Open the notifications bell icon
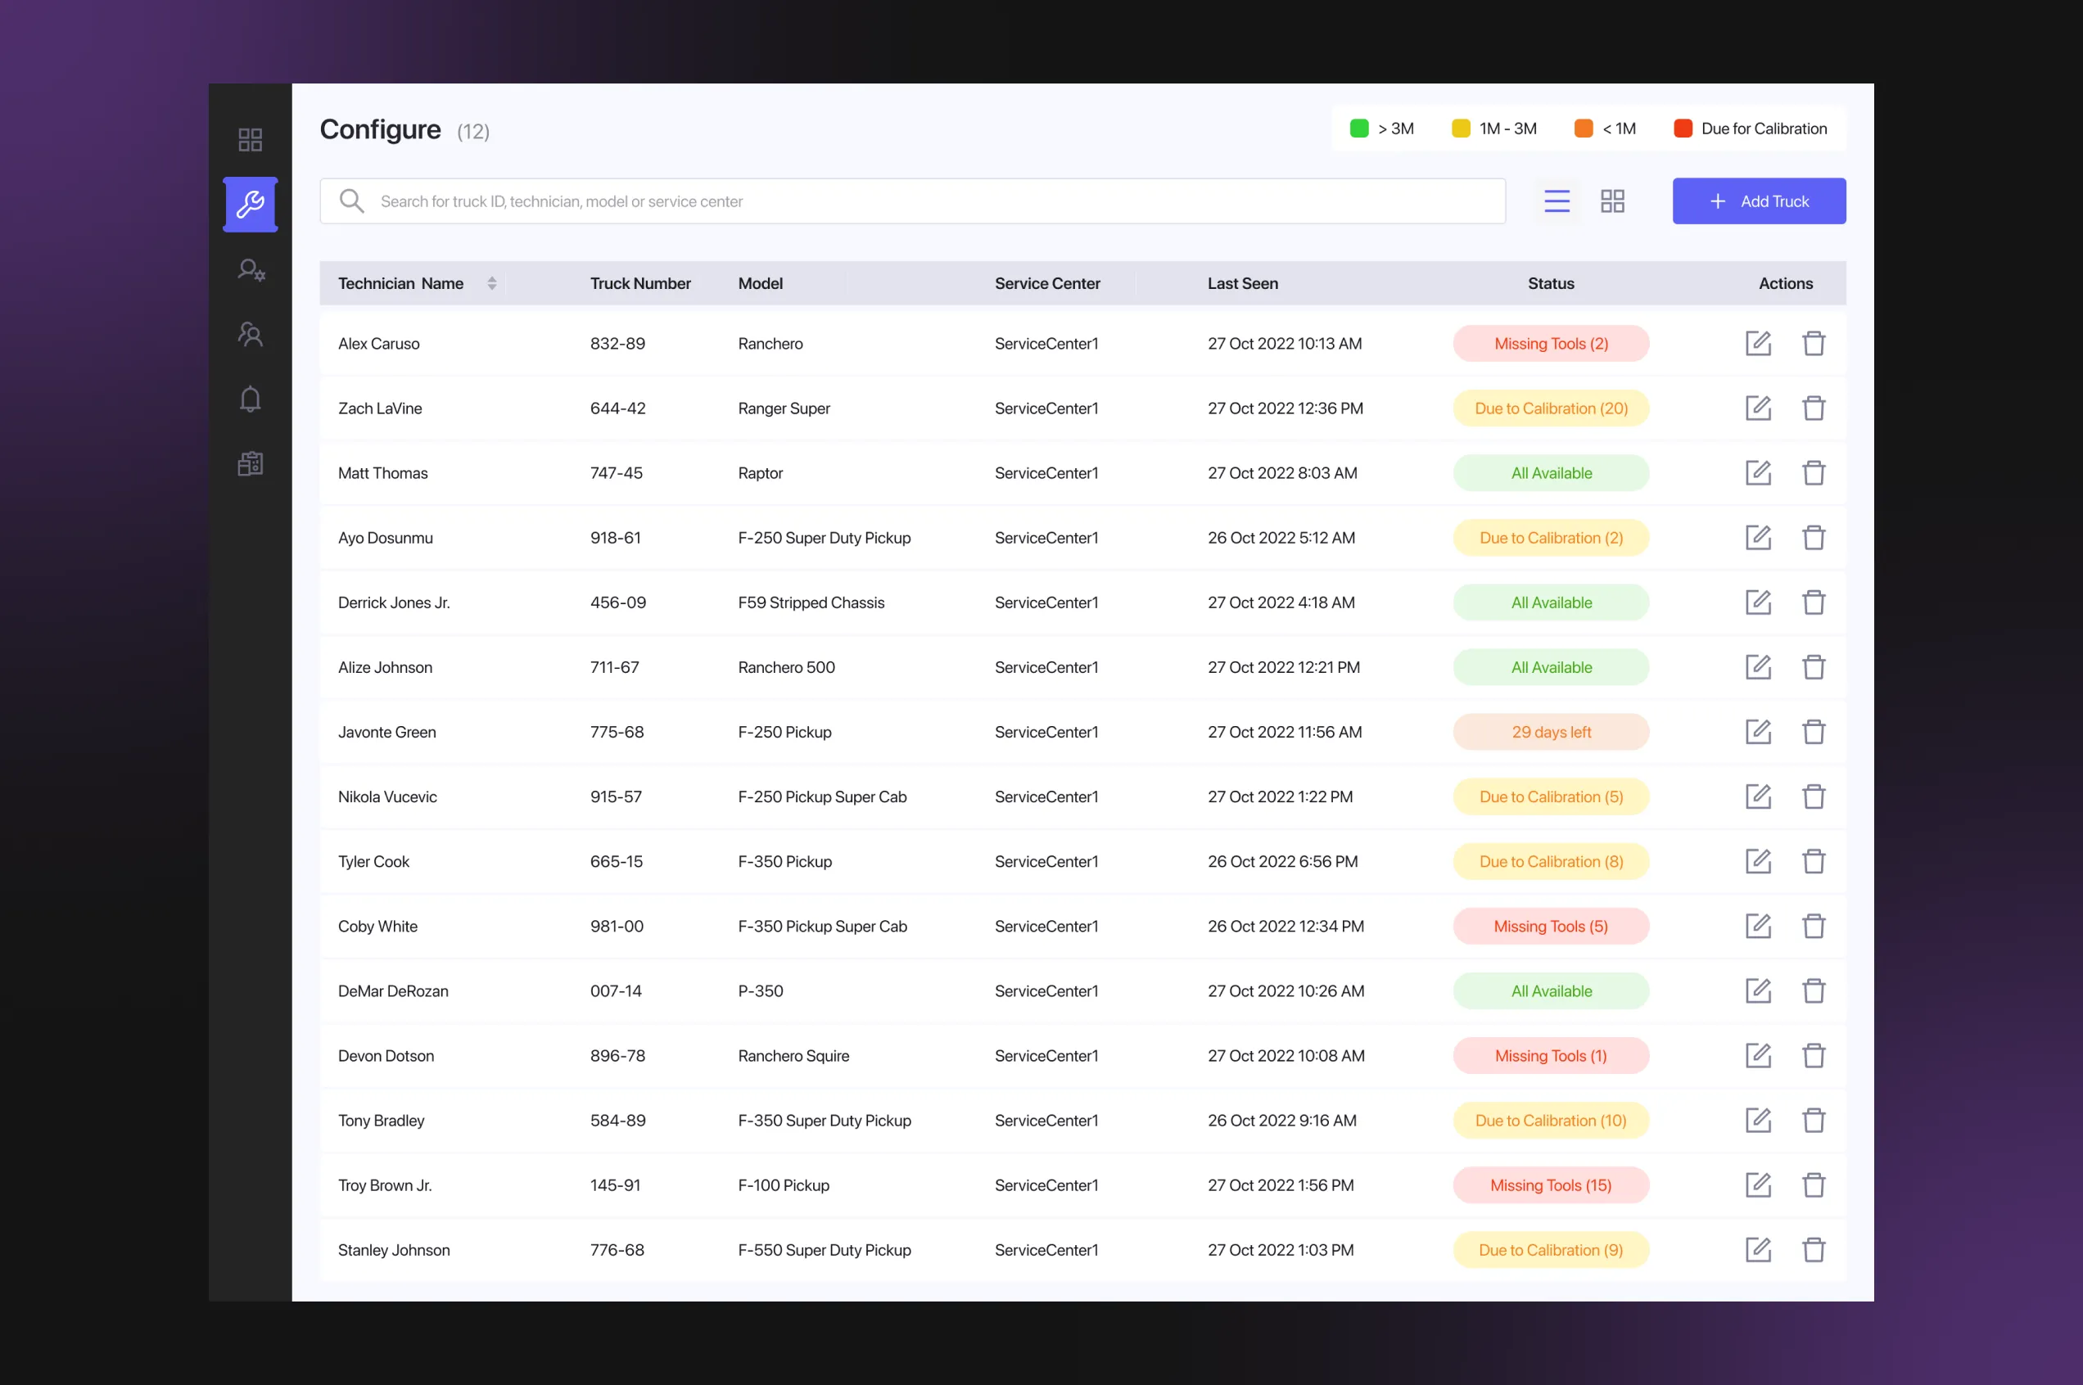This screenshot has width=2083, height=1385. pos(250,399)
